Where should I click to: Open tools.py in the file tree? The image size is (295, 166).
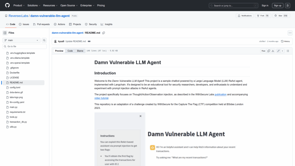[x=14, y=117]
